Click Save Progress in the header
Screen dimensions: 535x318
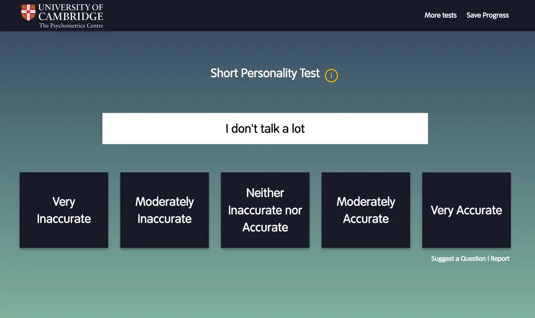pyautogui.click(x=487, y=15)
